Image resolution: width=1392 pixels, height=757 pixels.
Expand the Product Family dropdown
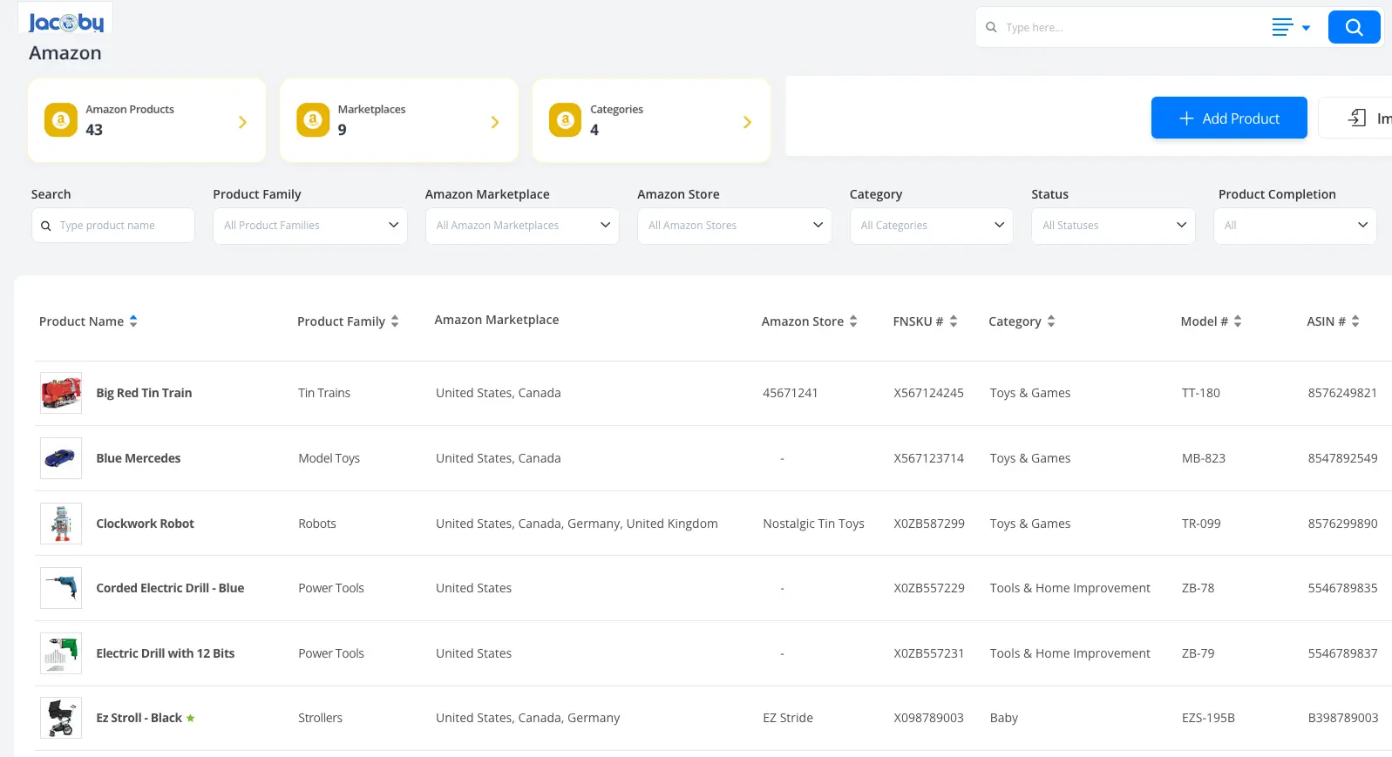click(309, 226)
